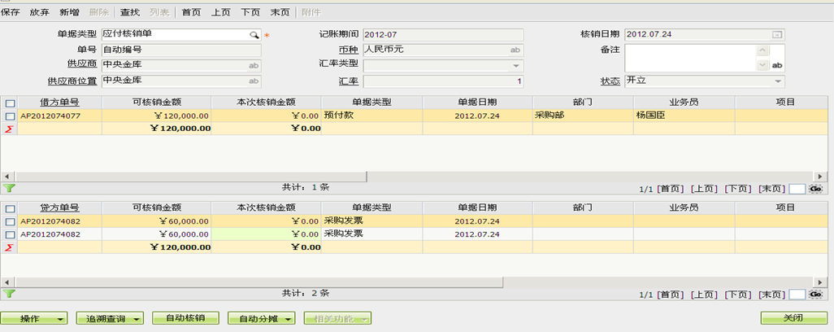
Task: Click into the 备注 text box
Action: (689, 50)
